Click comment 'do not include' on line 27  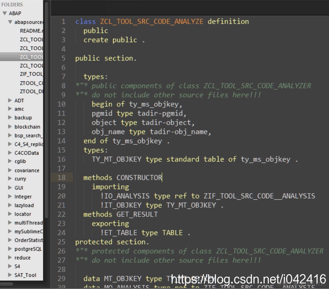tap(121, 260)
